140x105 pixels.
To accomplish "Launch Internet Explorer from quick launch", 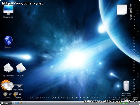I will click(17, 103).
